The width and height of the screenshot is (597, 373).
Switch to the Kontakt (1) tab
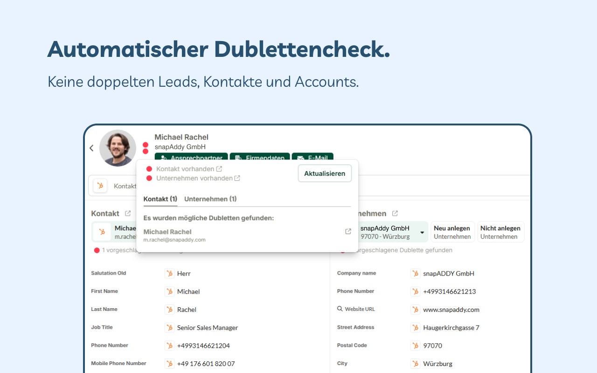point(160,199)
